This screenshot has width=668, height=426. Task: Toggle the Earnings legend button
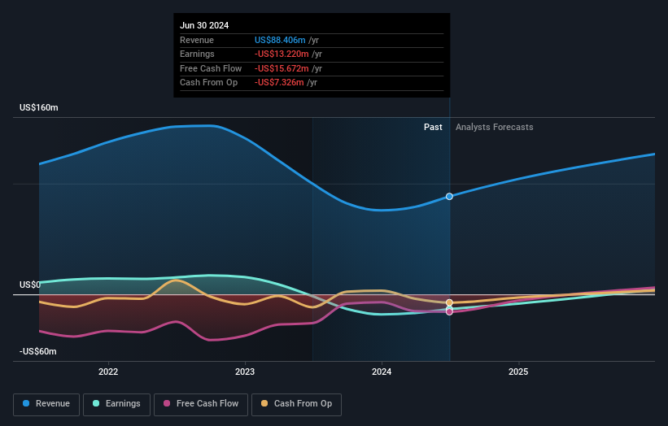click(x=116, y=404)
